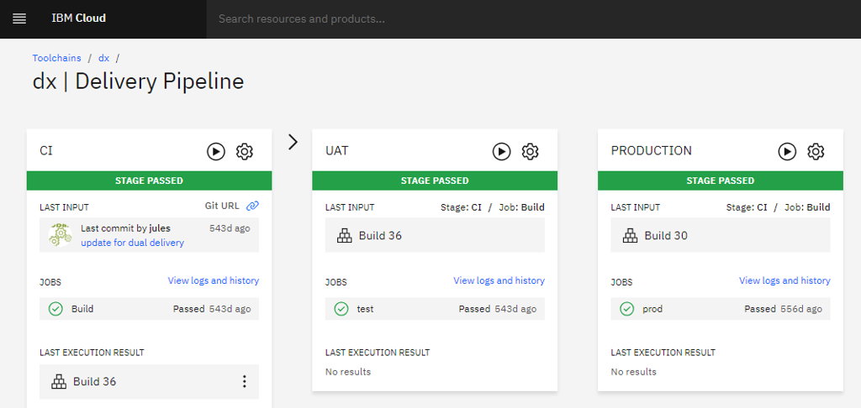861x408 pixels.
Task: Click 'No results' in PRODUCTION card
Action: click(x=634, y=372)
